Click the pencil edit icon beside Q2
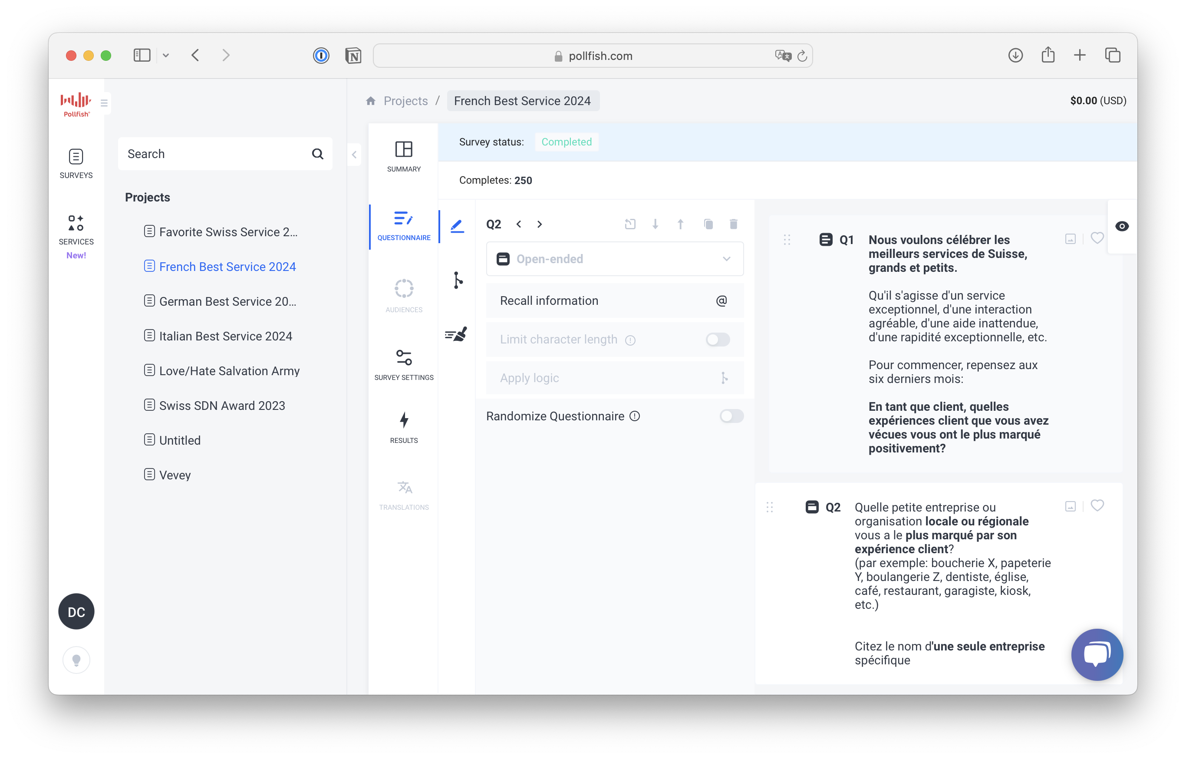This screenshot has height=759, width=1186. [x=457, y=226]
